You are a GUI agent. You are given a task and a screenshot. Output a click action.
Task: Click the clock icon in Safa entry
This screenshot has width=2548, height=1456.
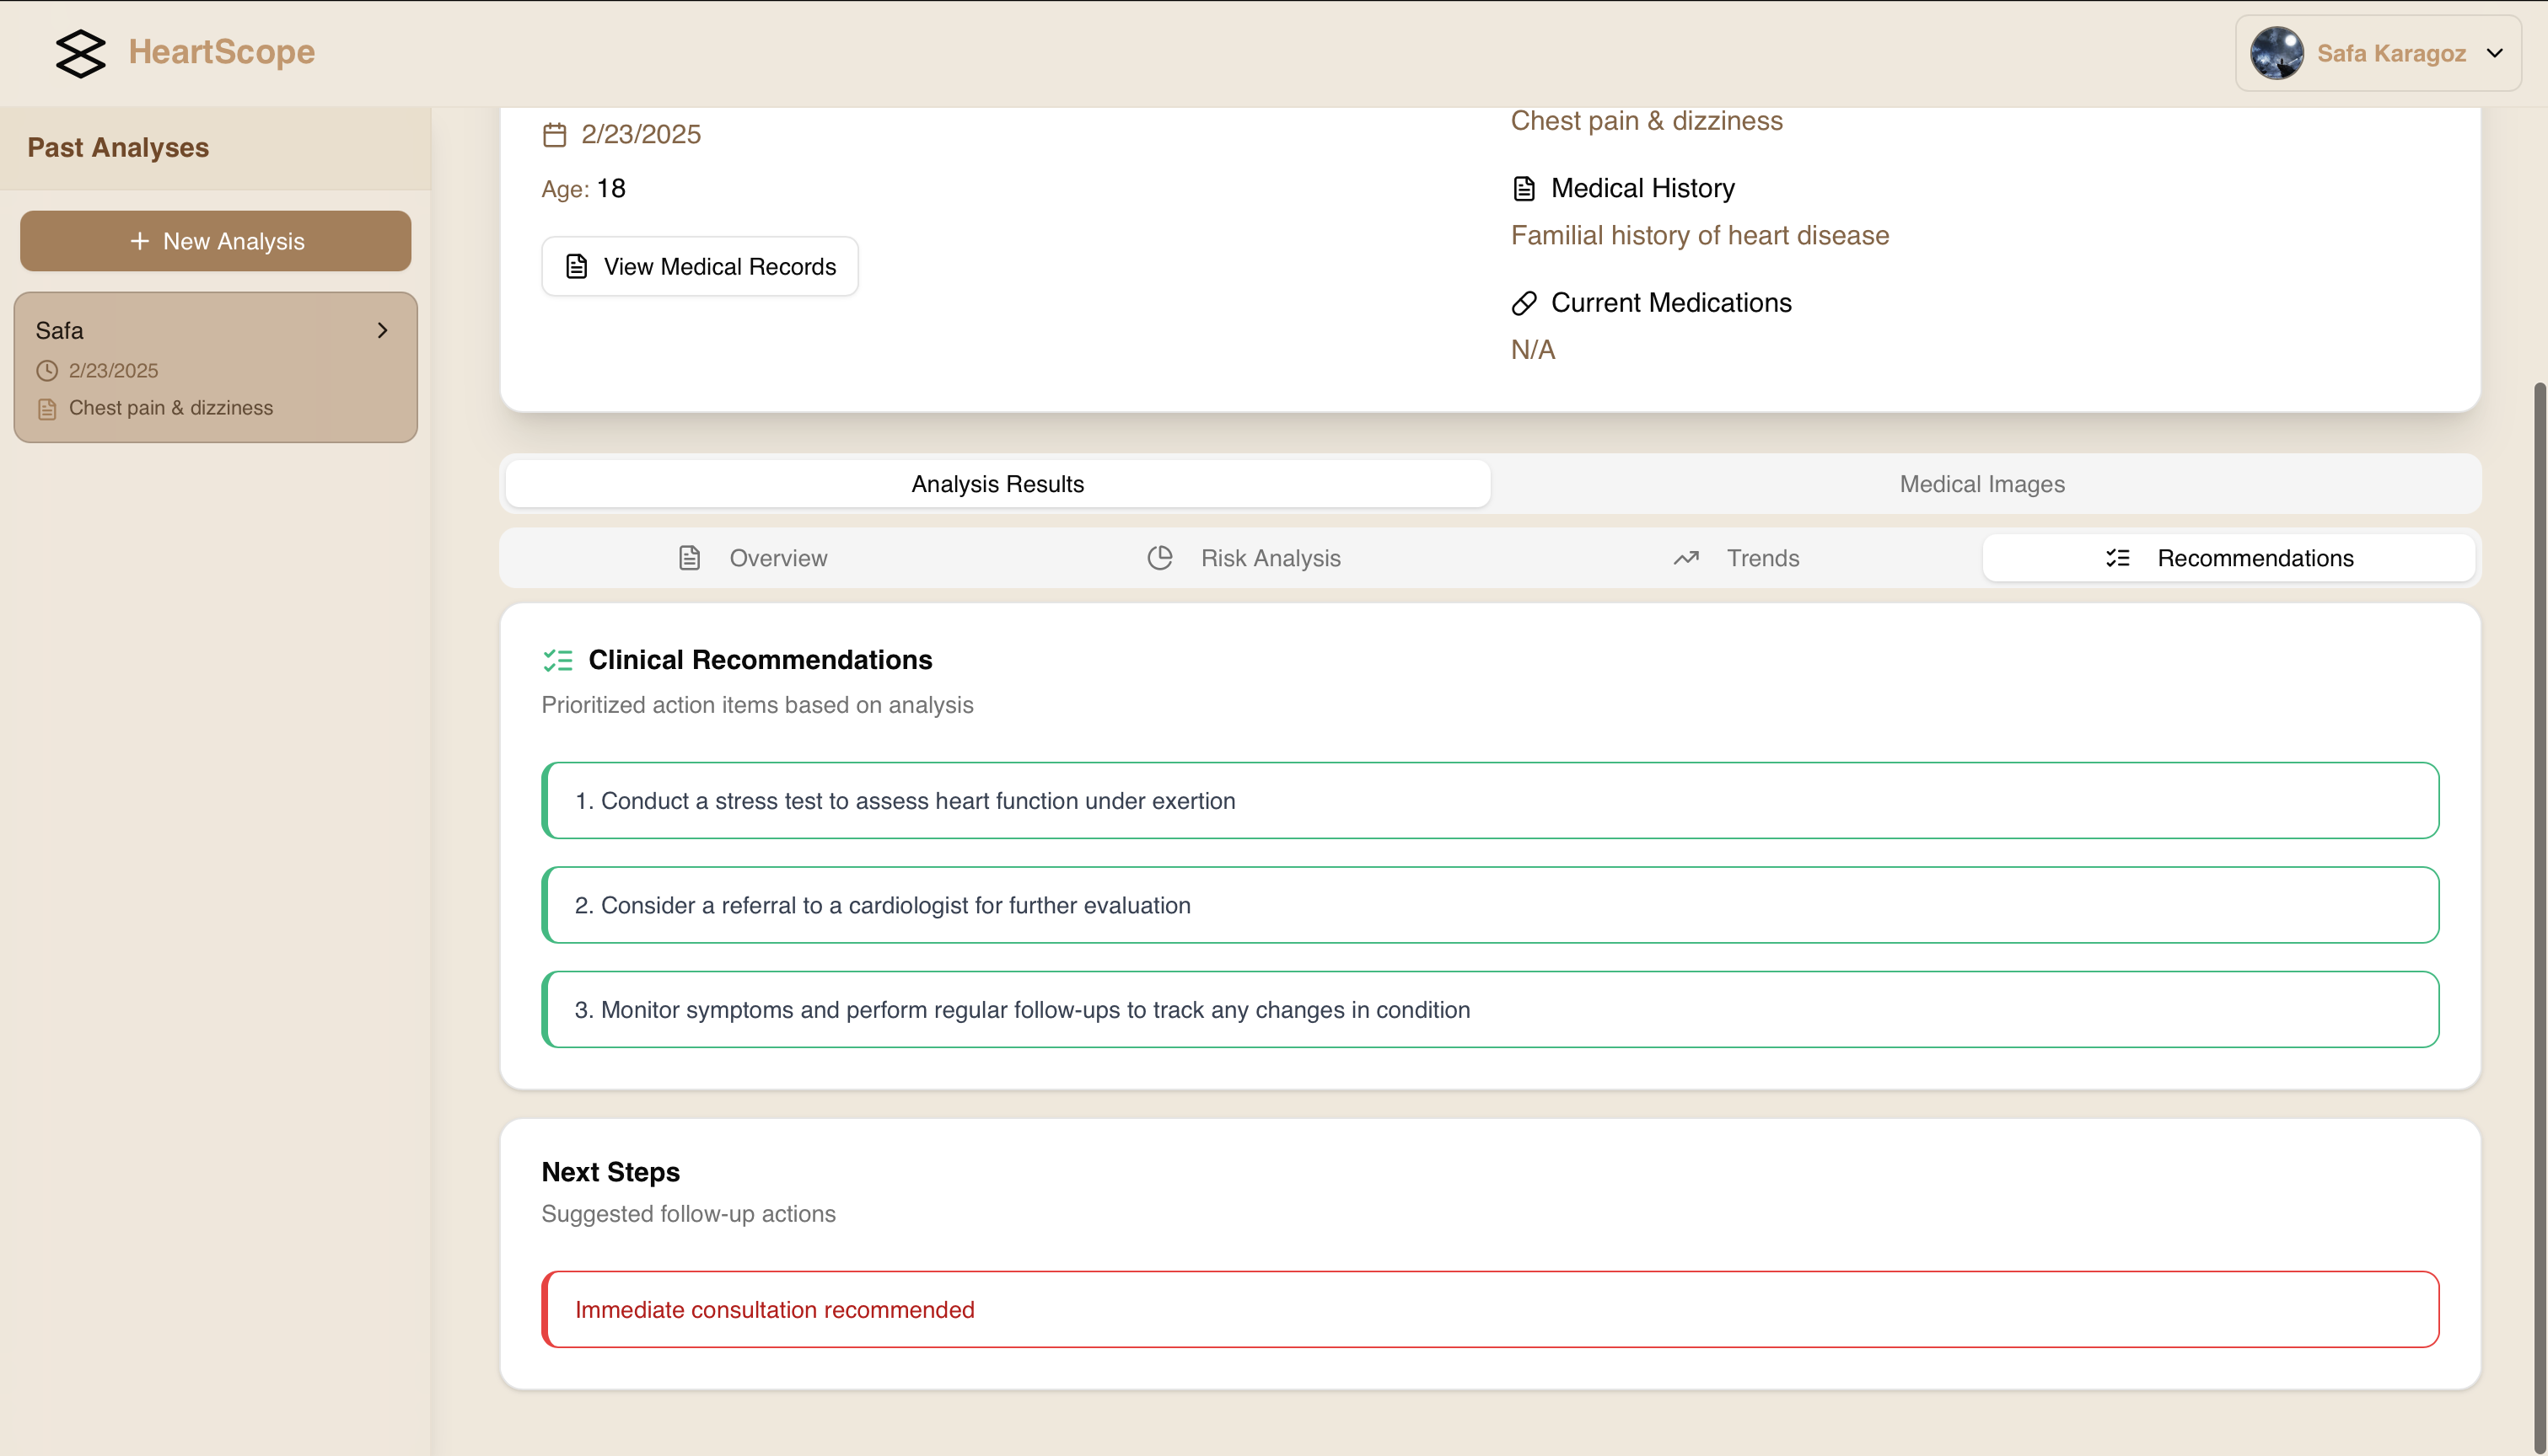click(x=47, y=371)
